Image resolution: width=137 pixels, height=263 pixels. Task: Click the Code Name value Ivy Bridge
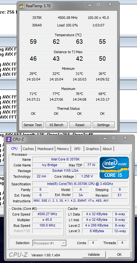pos(50,165)
